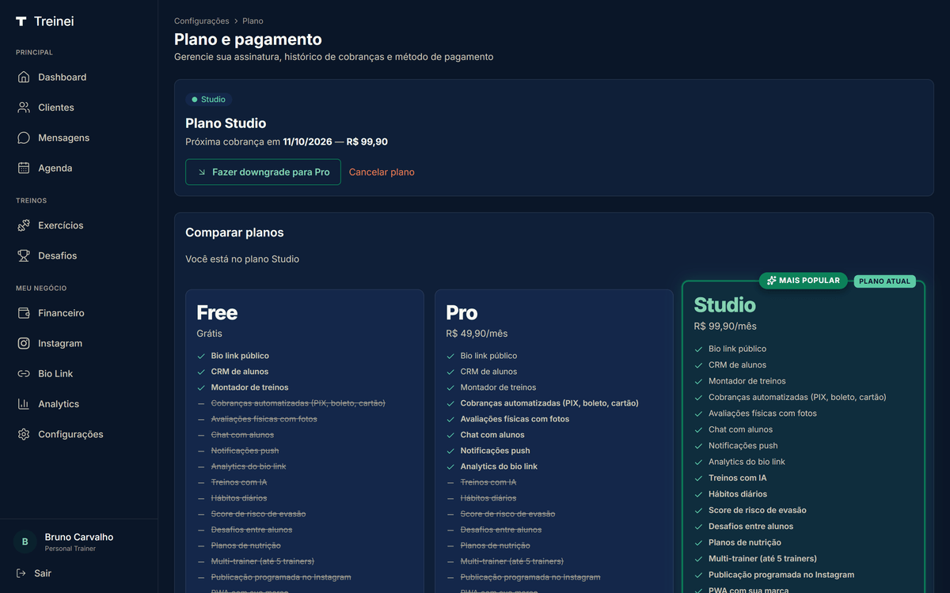Click the Bruno Carvalho profile name

pos(79,537)
